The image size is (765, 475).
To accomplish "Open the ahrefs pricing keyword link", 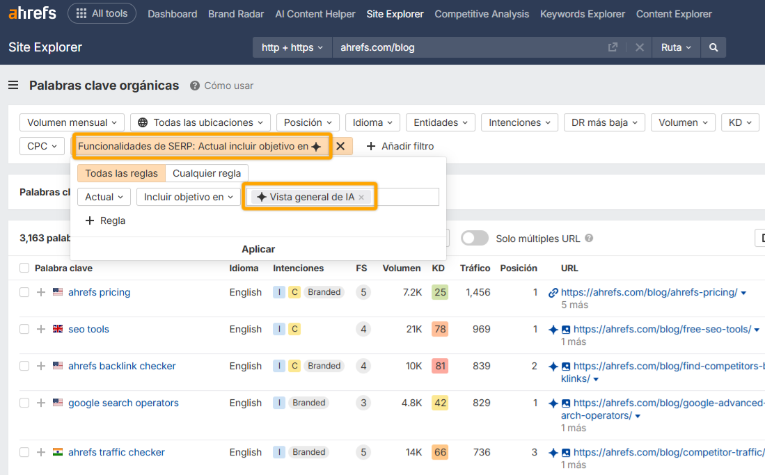I will click(x=99, y=292).
